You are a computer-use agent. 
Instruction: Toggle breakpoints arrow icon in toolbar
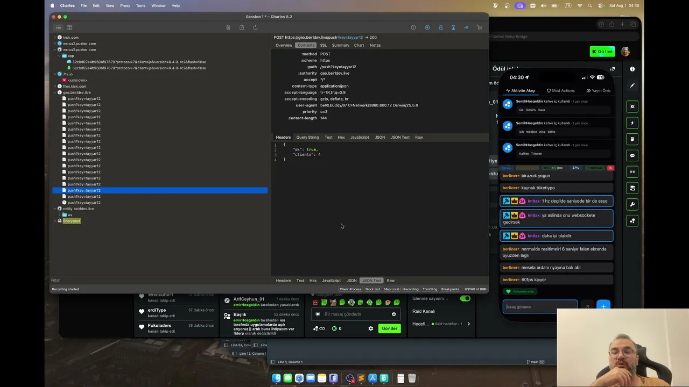pyautogui.click(x=466, y=27)
